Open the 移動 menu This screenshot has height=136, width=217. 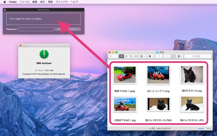[x=50, y=2]
